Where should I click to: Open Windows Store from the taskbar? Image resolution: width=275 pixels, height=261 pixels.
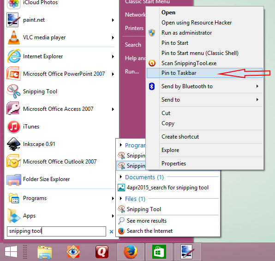pos(159,252)
